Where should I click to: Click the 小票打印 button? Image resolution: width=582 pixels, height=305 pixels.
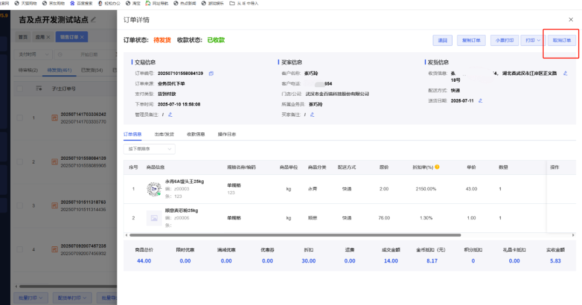tap(504, 40)
